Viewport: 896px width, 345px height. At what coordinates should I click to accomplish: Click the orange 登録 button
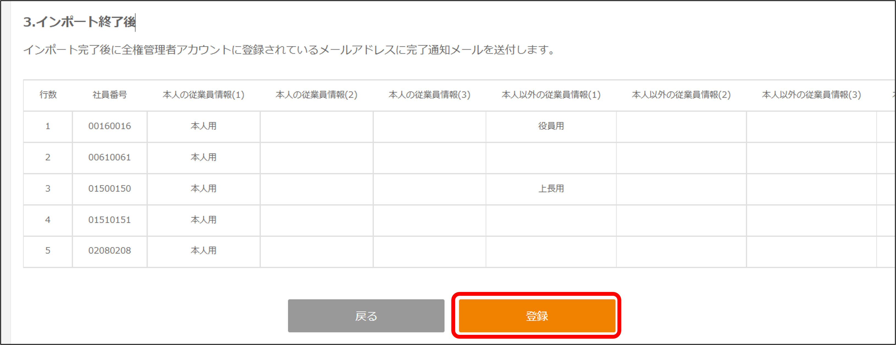(x=537, y=316)
